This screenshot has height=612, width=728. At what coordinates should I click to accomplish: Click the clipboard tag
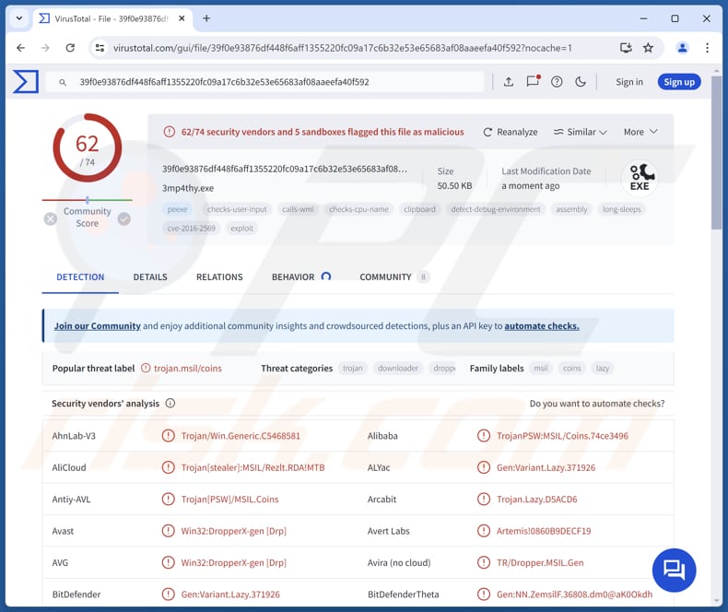coord(419,209)
